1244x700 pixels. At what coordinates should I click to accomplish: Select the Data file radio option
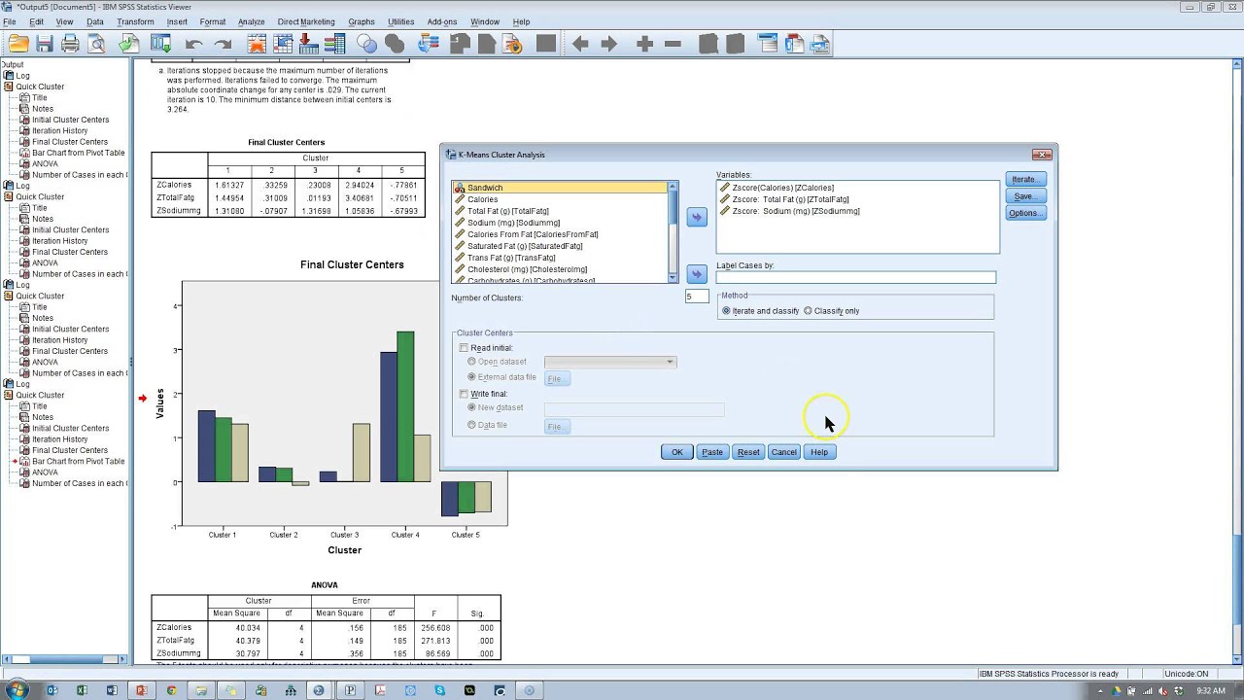click(x=472, y=425)
